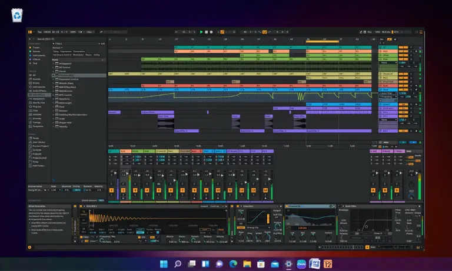Open Key map mode from the control bar
This screenshot has width=452, height=271.
tap(370, 32)
